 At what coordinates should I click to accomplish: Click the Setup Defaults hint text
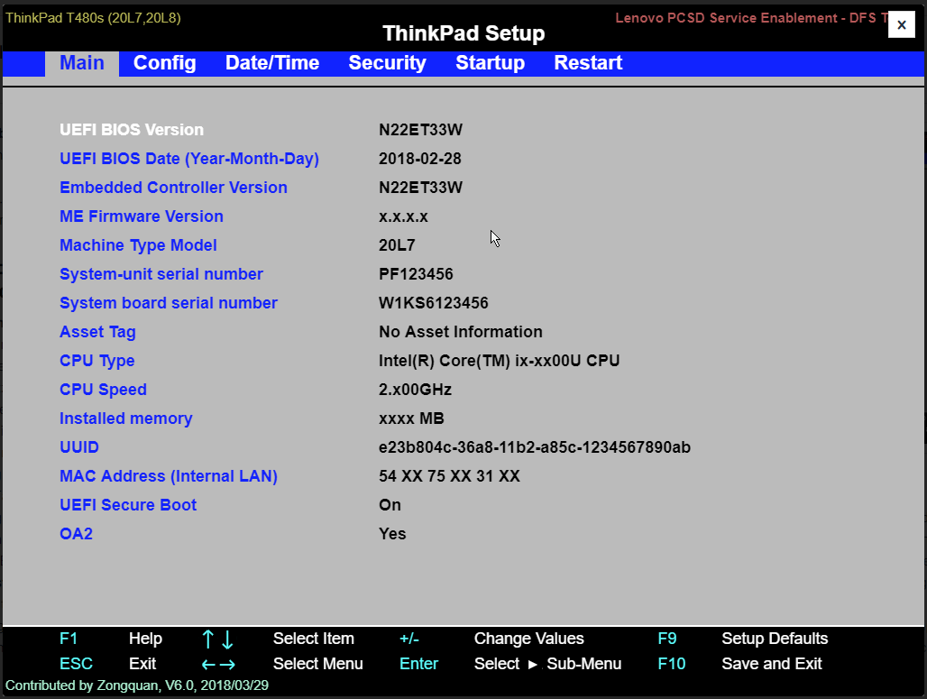coord(775,639)
